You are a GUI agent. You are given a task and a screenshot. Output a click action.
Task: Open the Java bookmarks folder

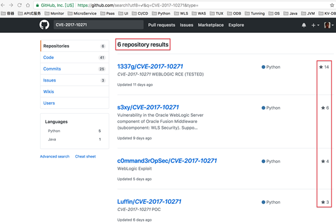290,13
